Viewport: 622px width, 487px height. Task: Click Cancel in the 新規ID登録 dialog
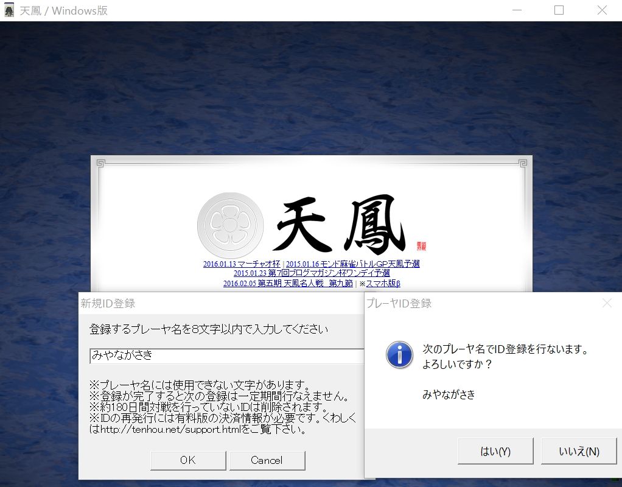point(267,460)
